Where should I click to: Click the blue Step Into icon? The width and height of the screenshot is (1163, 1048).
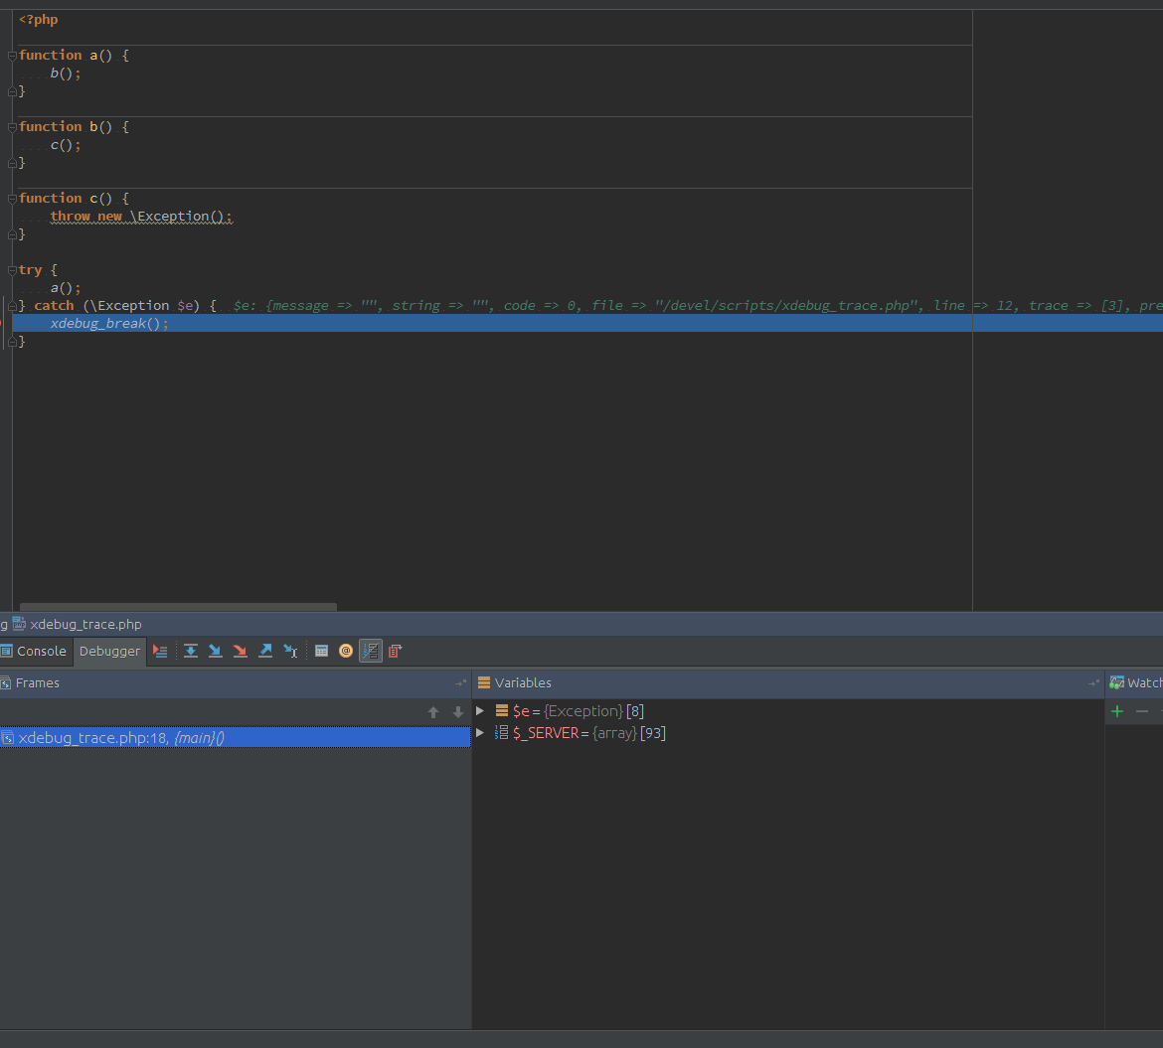tap(215, 652)
